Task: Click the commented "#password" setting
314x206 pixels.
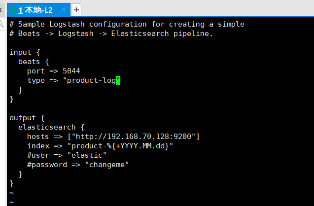Action: (x=47, y=165)
